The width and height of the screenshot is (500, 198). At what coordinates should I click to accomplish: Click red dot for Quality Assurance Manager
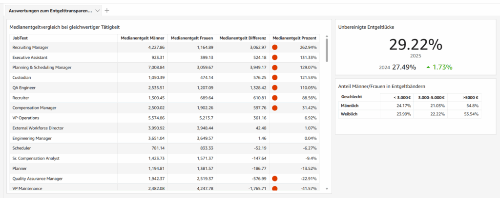(275, 179)
